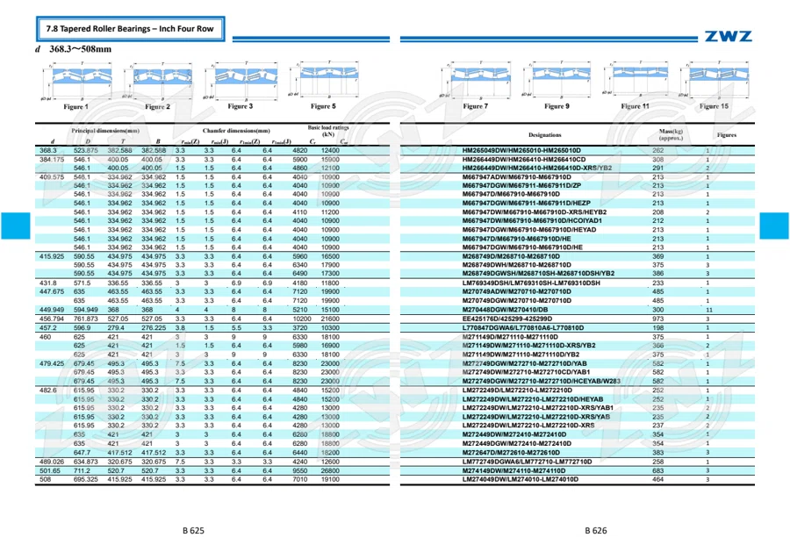Click the Figure 2 bearing diagram
The image size is (790, 559).
coord(157,82)
